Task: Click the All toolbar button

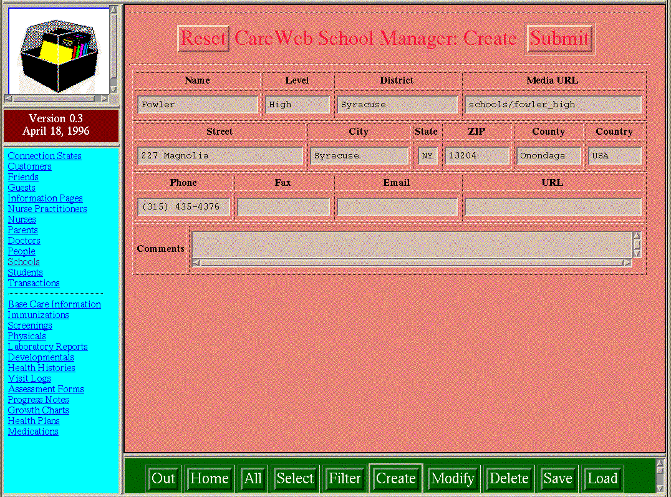Action: click(253, 478)
